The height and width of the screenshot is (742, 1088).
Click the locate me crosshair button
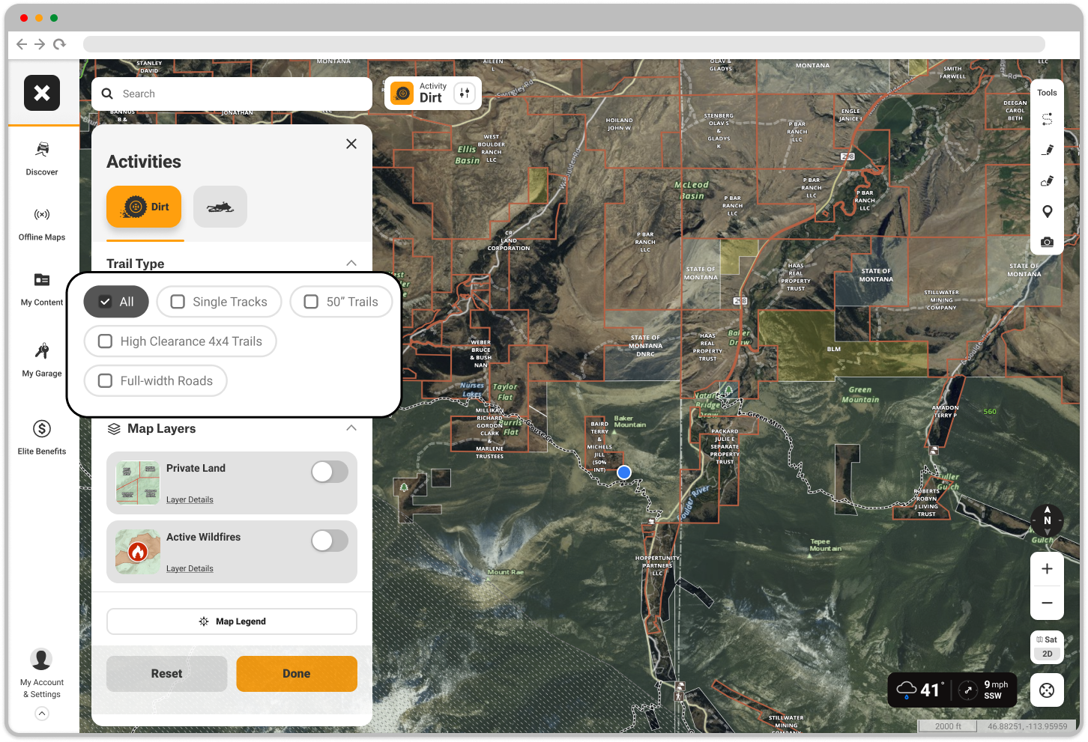click(x=1048, y=690)
